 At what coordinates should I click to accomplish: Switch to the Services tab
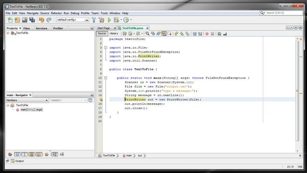[x=41, y=28]
